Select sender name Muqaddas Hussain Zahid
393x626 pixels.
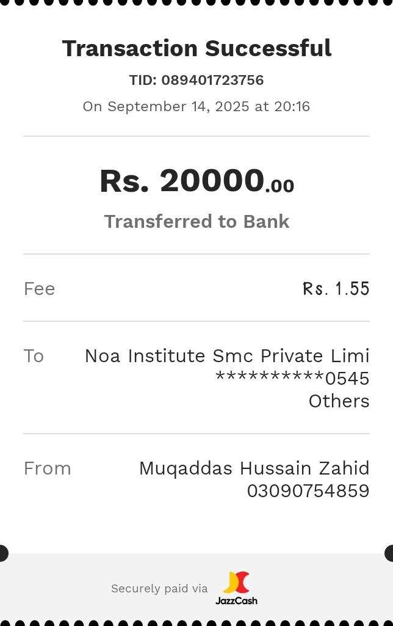[x=254, y=468]
